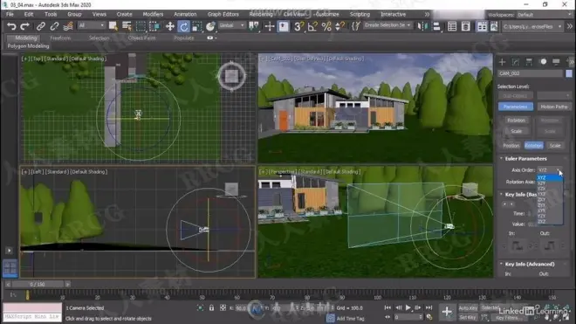Select the Scale PRS button

(555, 146)
